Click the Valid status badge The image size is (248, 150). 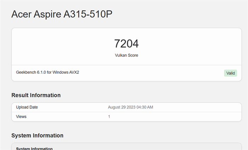point(230,73)
